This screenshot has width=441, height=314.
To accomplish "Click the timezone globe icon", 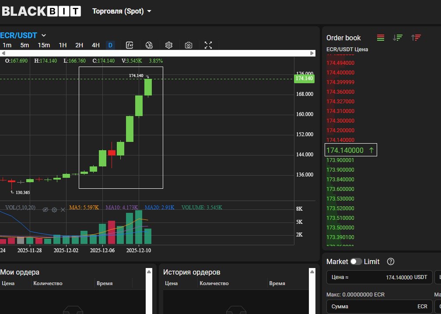I will 149,45.
